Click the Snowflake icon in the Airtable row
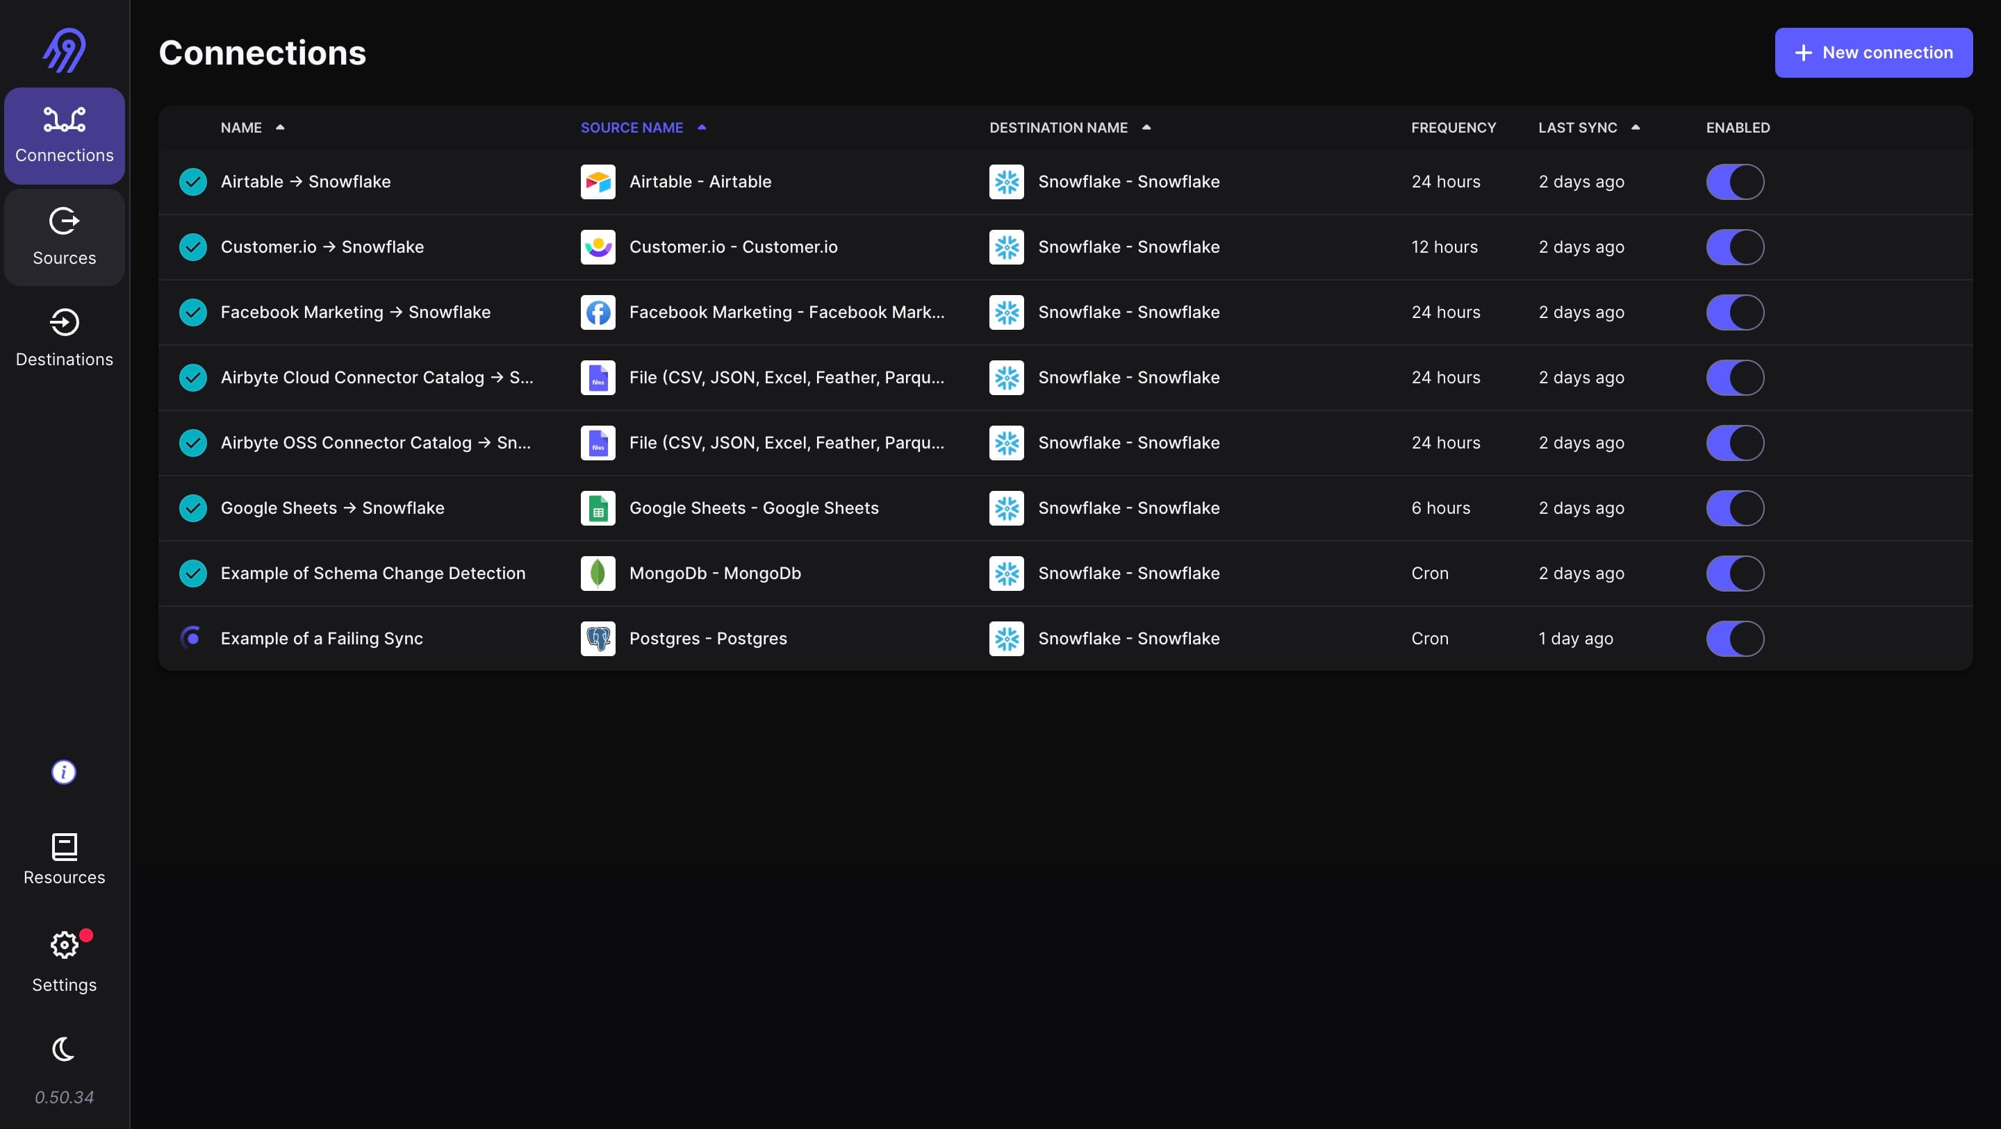Screen dimensions: 2001x1129 click(x=1007, y=182)
